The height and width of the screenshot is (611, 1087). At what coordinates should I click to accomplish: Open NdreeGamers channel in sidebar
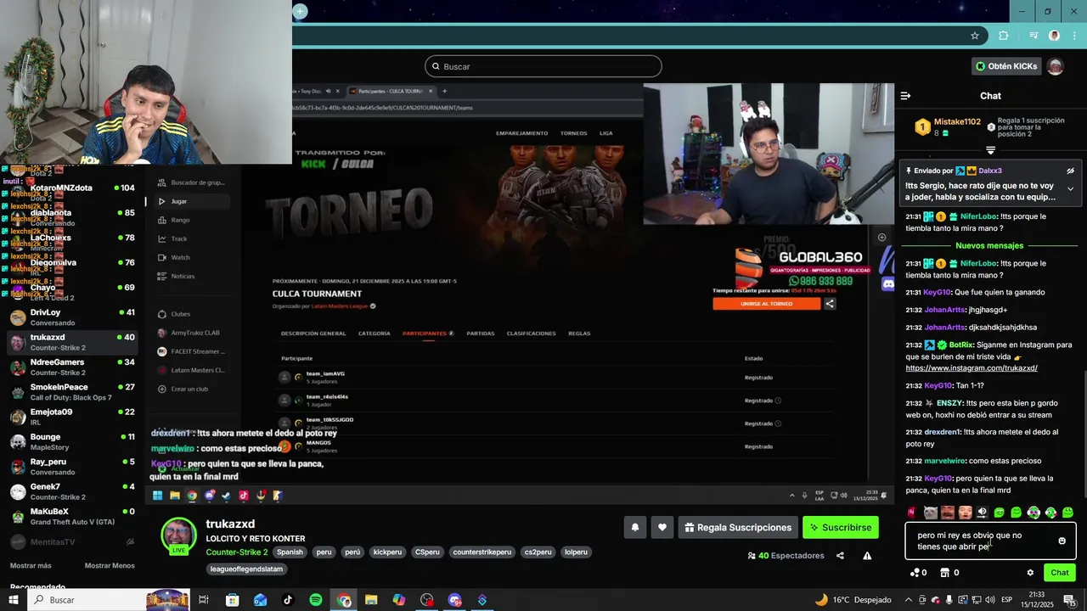[72, 367]
